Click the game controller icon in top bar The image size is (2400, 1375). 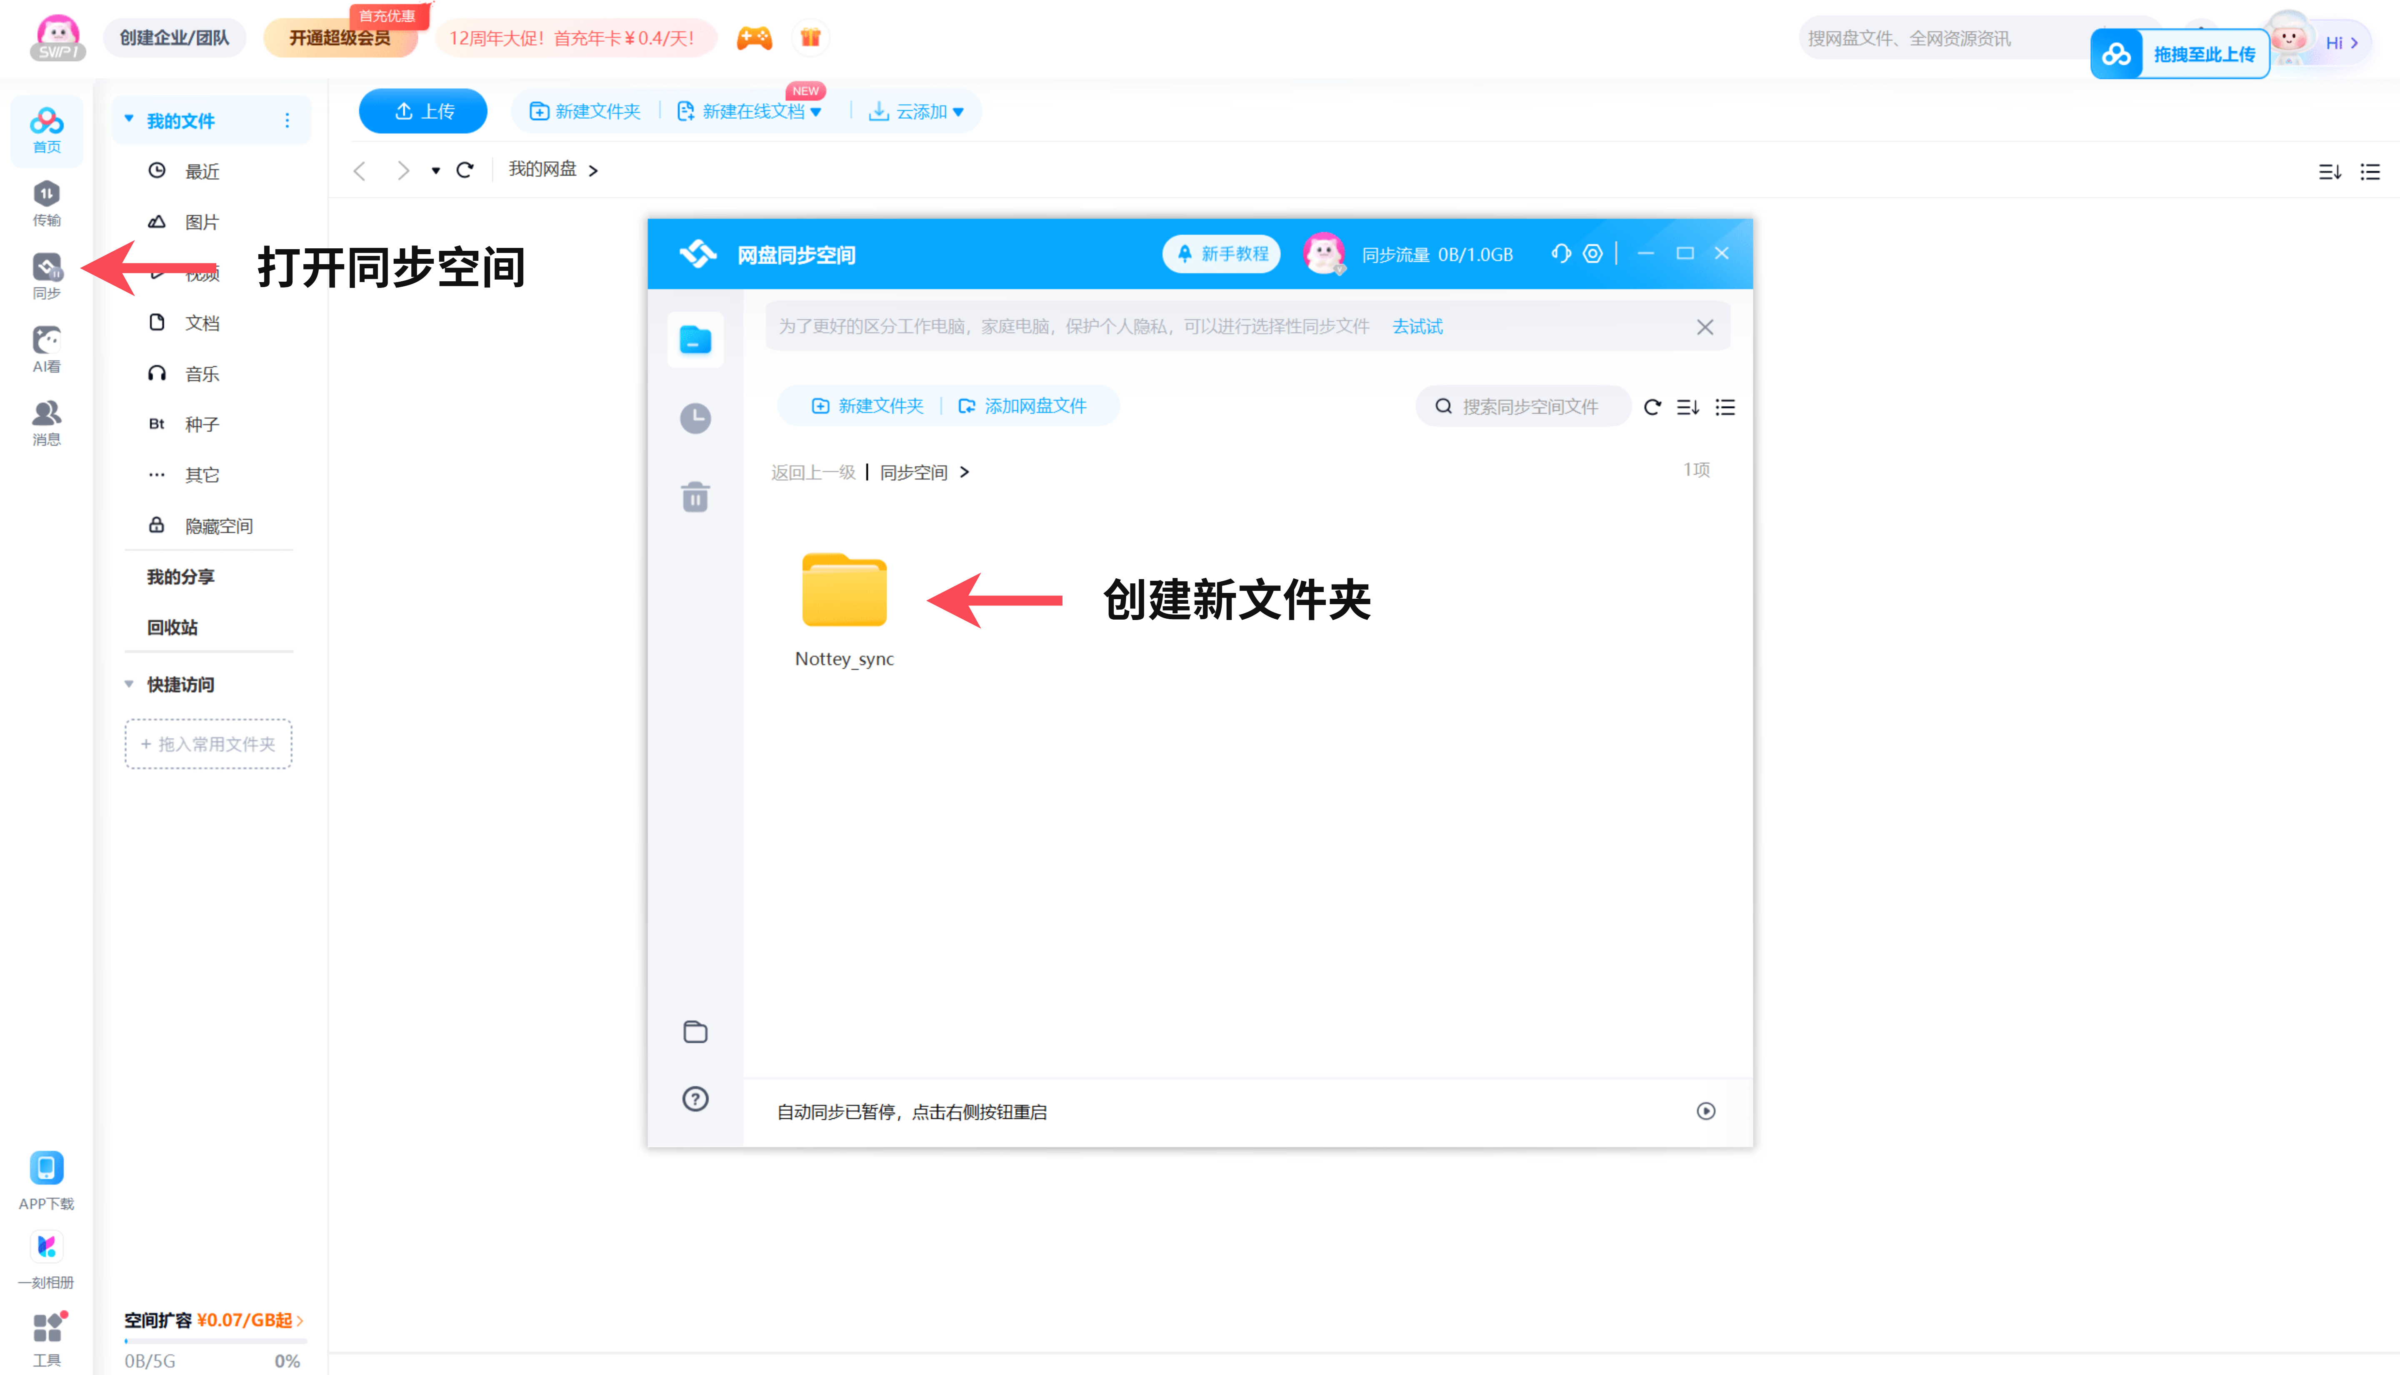click(x=754, y=38)
